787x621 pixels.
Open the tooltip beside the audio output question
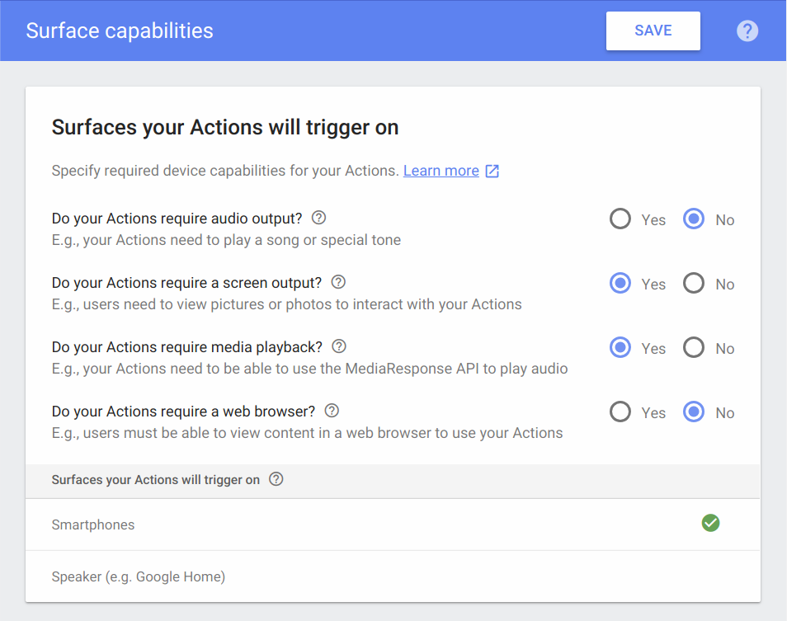coord(318,218)
